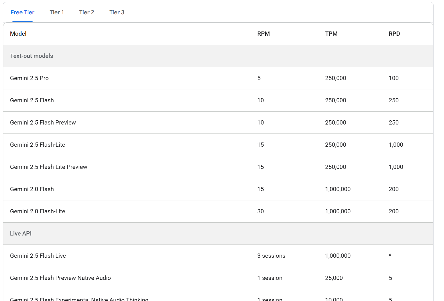The height and width of the screenshot is (301, 444).
Task: Select the Text-out models section heading
Action: pyautogui.click(x=32, y=56)
